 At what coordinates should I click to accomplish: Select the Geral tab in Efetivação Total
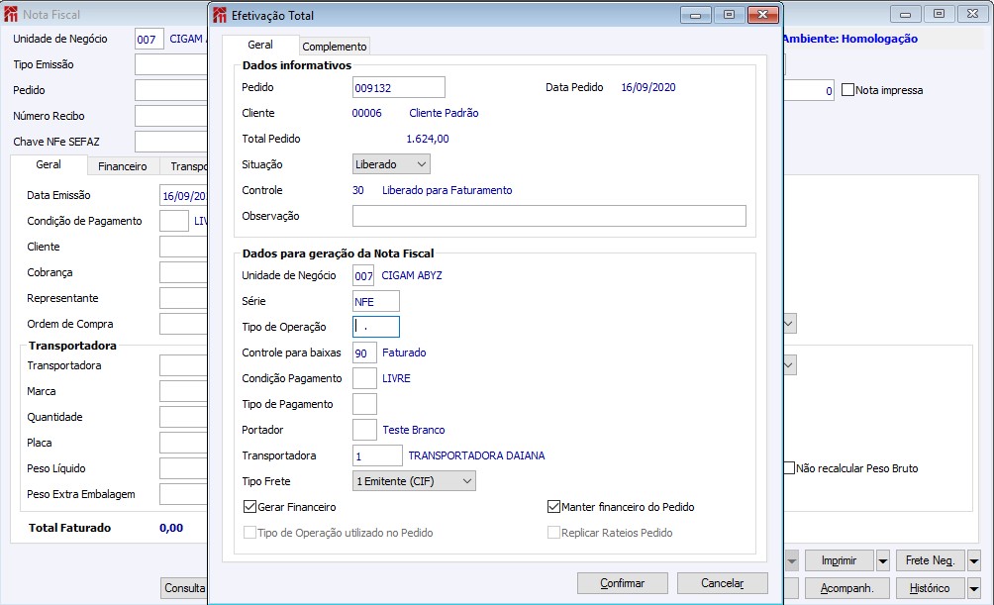(x=260, y=45)
